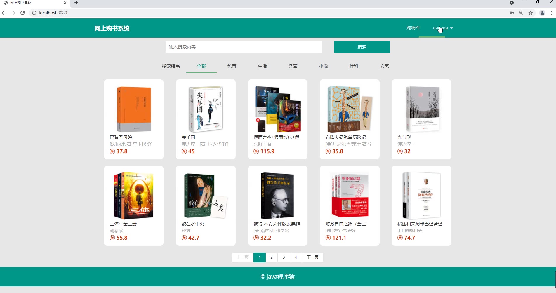Click the title 失乐园
Screen dimensions: 556x293
pyautogui.click(x=188, y=137)
